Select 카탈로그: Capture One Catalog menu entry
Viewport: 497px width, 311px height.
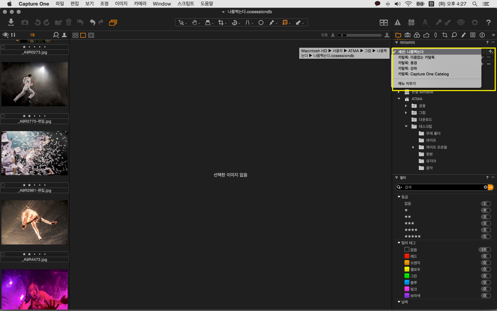[423, 74]
